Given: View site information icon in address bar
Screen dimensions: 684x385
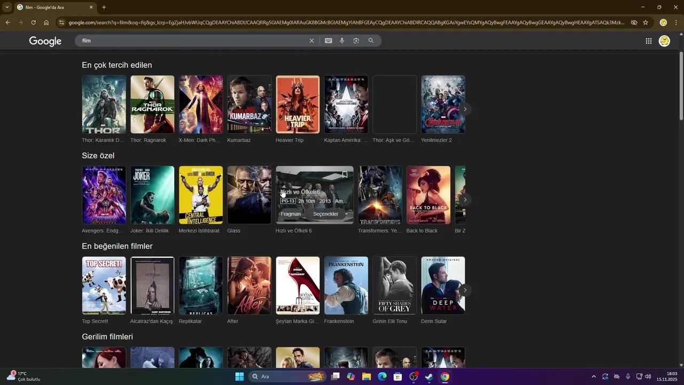Looking at the screenshot, I should pyautogui.click(x=61, y=22).
